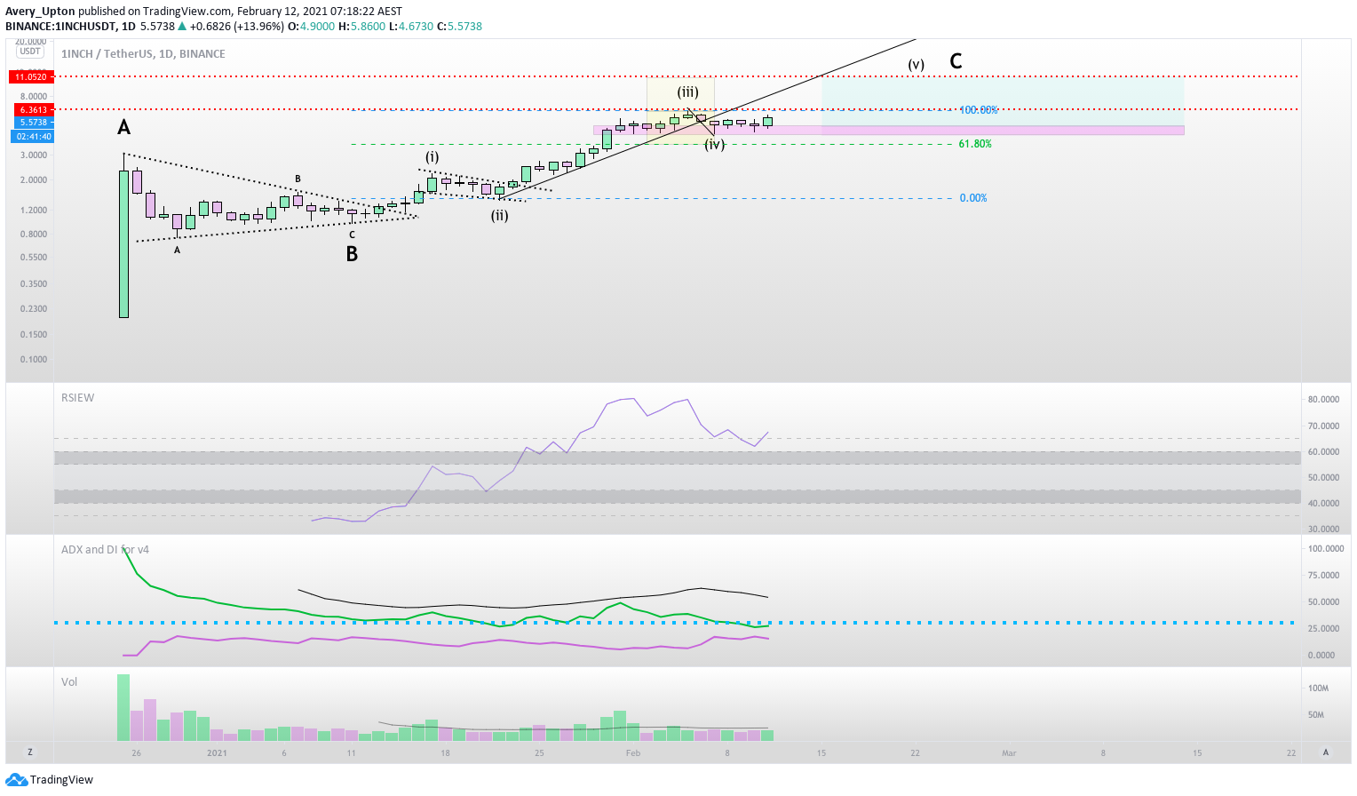1357x796 pixels.
Task: Select the (iii) sub-wave label
Action: coord(688,92)
